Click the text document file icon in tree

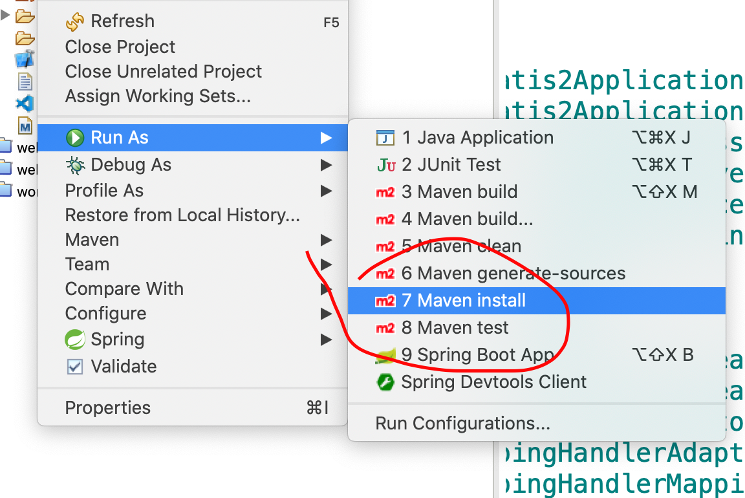[25, 81]
